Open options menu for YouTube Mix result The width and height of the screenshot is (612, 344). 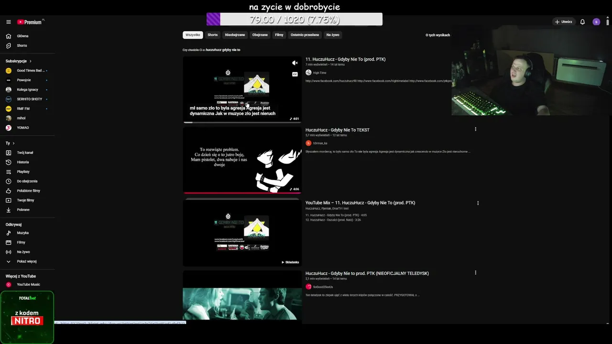pos(478,203)
